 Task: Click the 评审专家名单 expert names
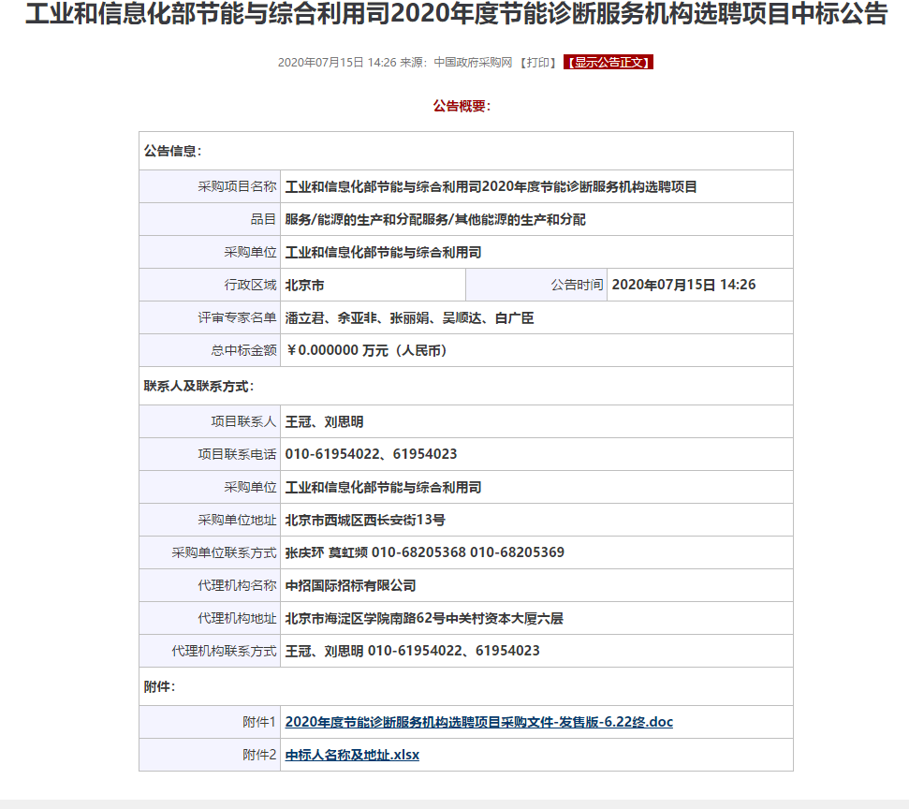coord(409,318)
